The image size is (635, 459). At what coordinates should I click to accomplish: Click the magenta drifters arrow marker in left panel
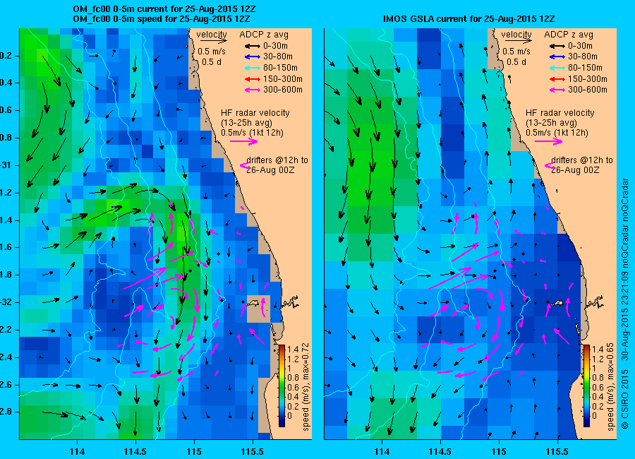coord(245,165)
